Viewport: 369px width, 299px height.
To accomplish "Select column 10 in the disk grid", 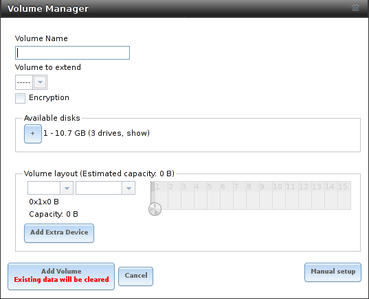I will point(279,195).
